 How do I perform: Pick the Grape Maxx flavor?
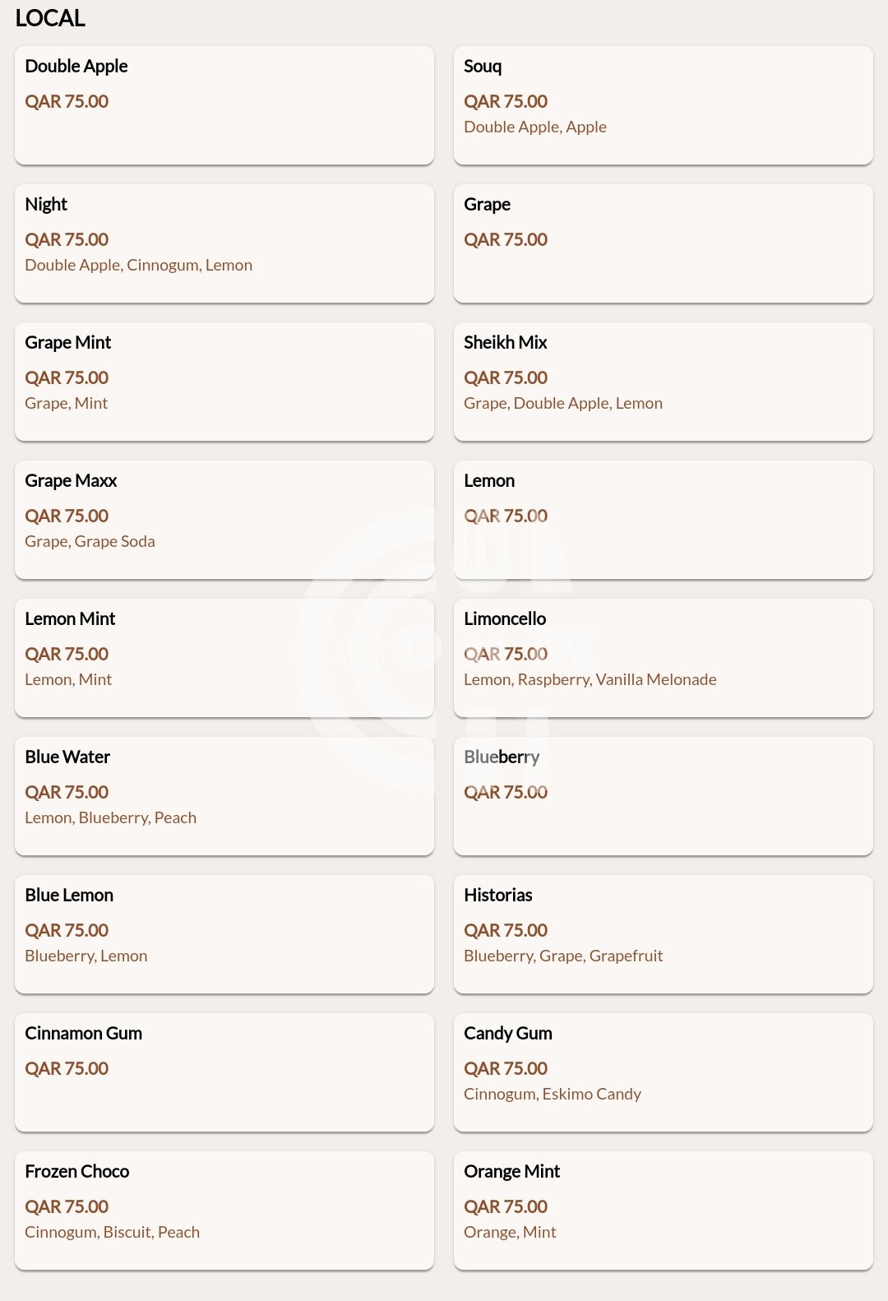coord(224,519)
